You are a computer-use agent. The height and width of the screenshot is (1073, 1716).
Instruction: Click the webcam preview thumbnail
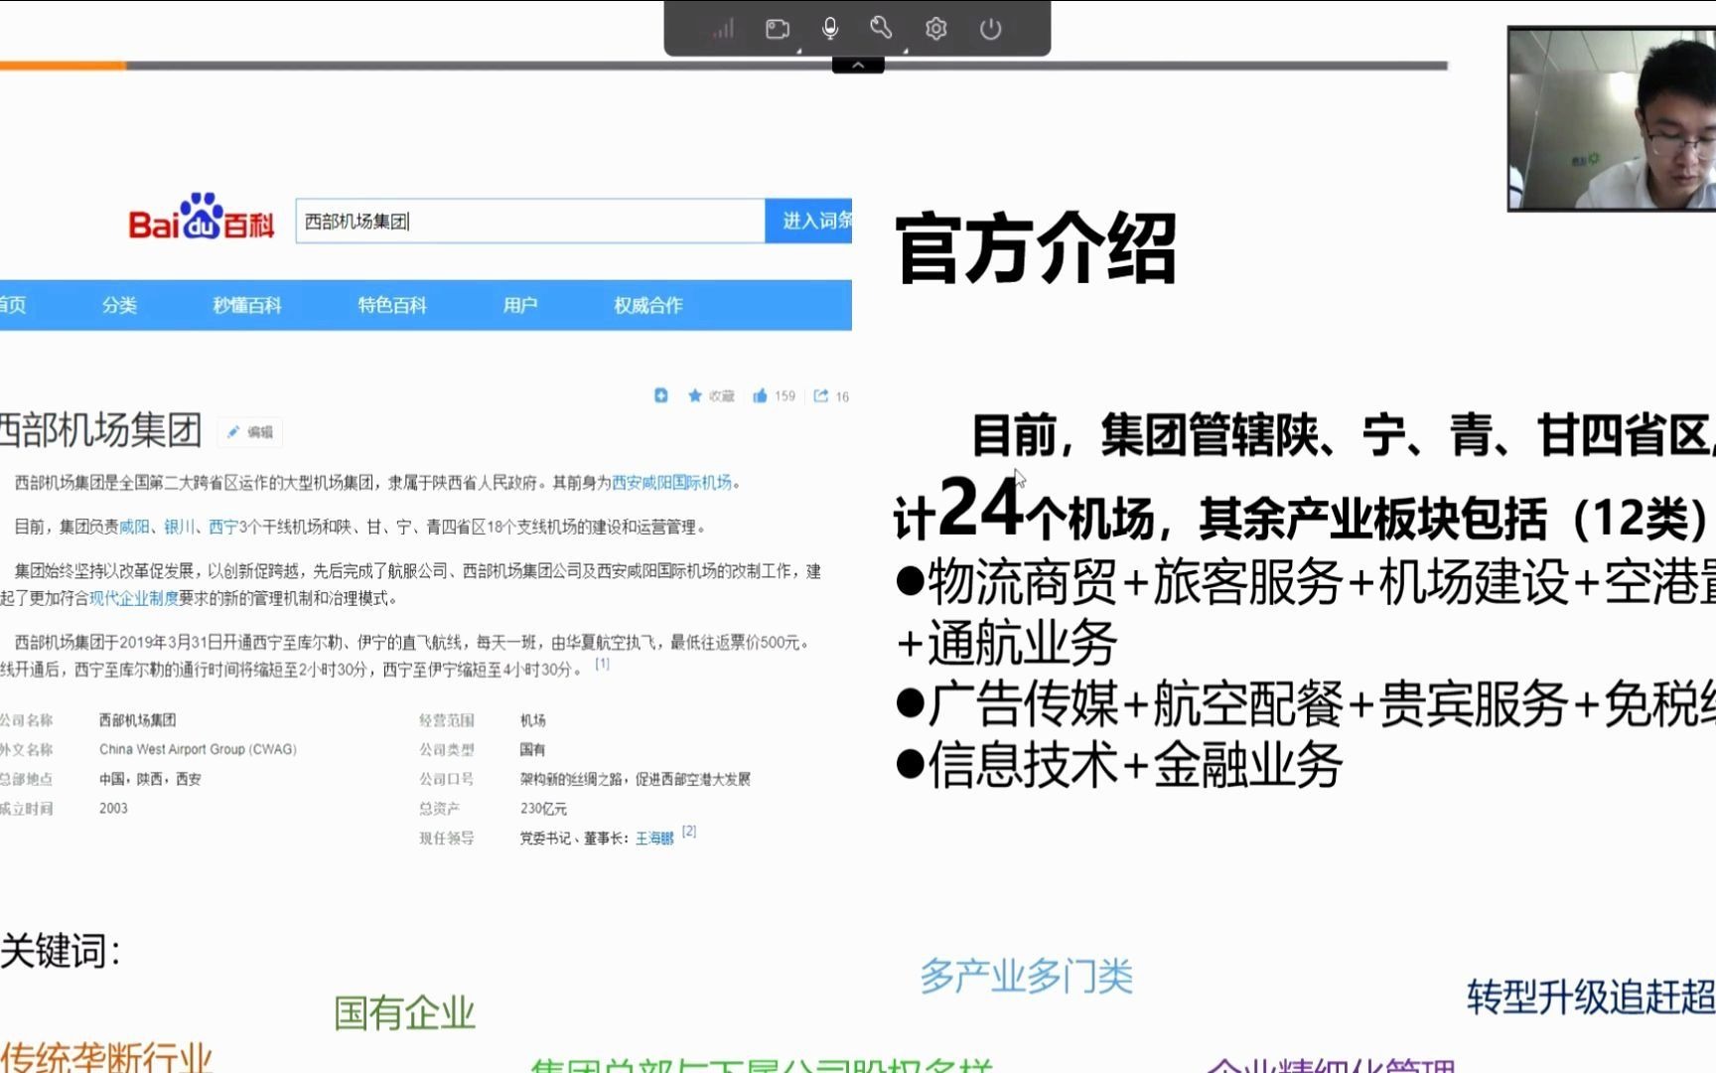(1611, 120)
